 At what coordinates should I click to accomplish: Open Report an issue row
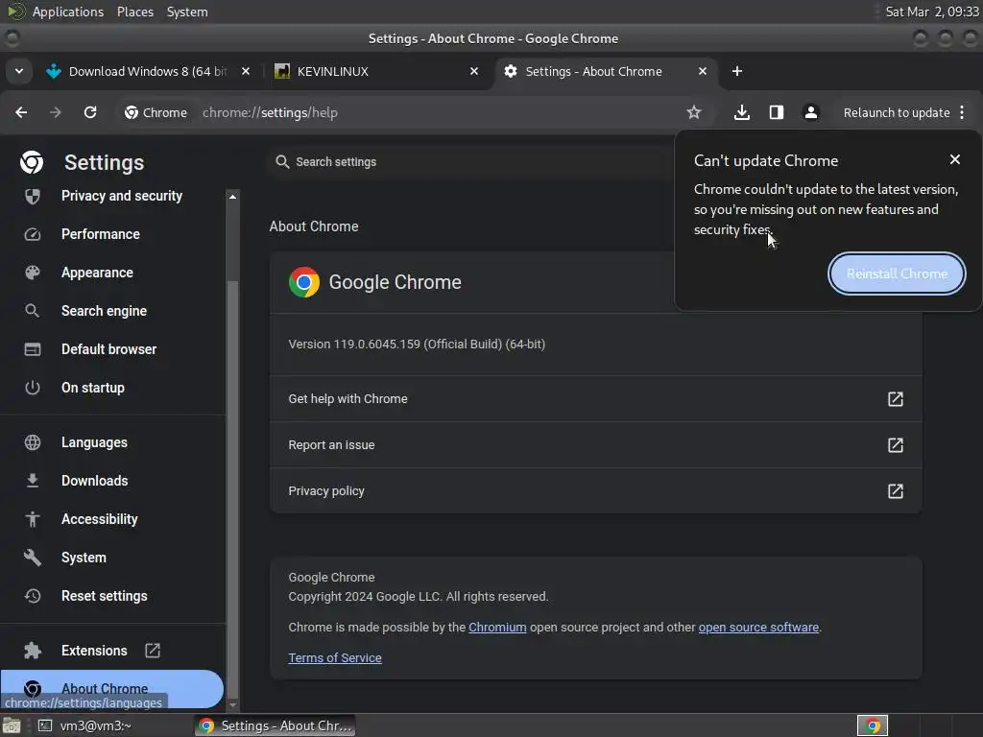(595, 445)
